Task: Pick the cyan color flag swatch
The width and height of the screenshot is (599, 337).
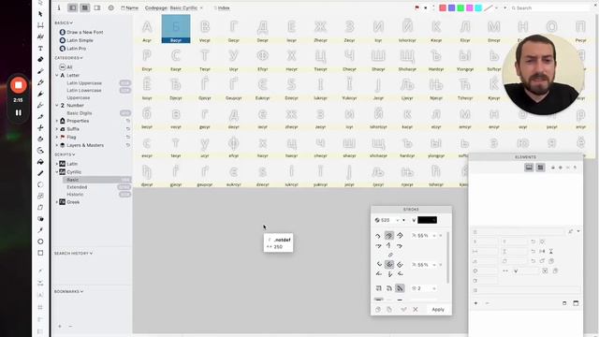Action: (478, 7)
